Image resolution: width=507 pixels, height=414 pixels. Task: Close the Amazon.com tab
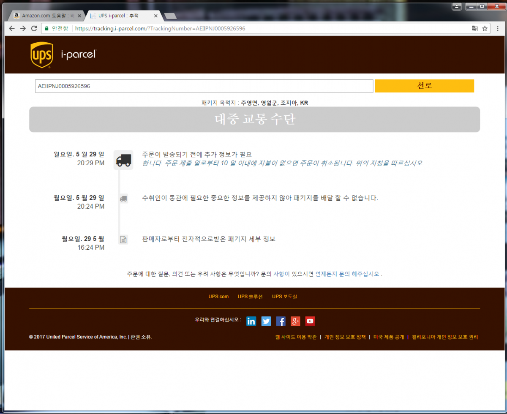coord(79,16)
